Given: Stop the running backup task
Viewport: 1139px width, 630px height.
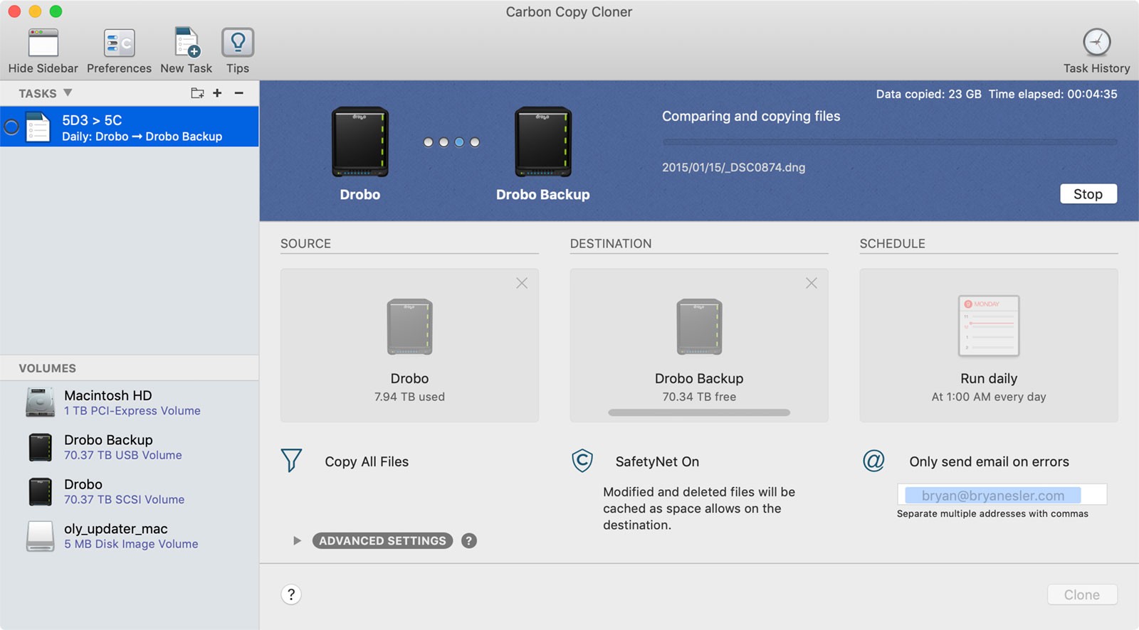Looking at the screenshot, I should tap(1088, 194).
